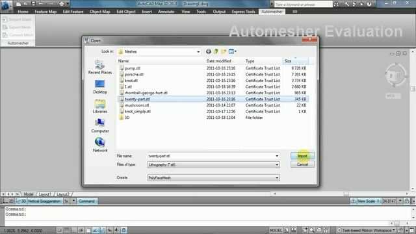Click the Plot printer quick access icon
This screenshot has width=416, height=234.
pos(62,4)
